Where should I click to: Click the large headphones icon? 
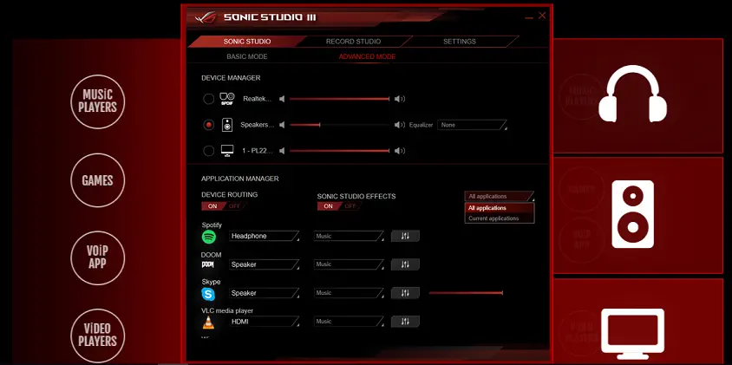click(632, 95)
